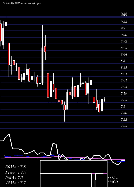The image size is (134, 187).
Task: Click the 8.21 price axis label
Action: pyautogui.click(x=124, y=74)
